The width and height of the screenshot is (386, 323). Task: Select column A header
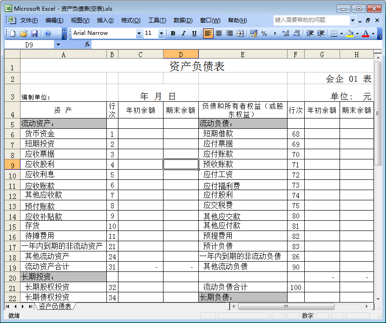pyautogui.click(x=63, y=54)
